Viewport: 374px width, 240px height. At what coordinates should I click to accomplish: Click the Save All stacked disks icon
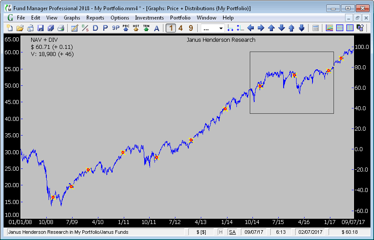pos(51,28)
